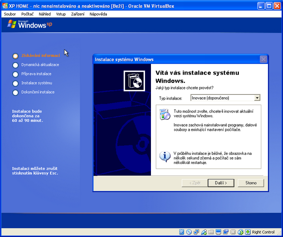Click the VirtualBox window resize grip
This screenshot has height=237, width=283.
tap(279, 233)
